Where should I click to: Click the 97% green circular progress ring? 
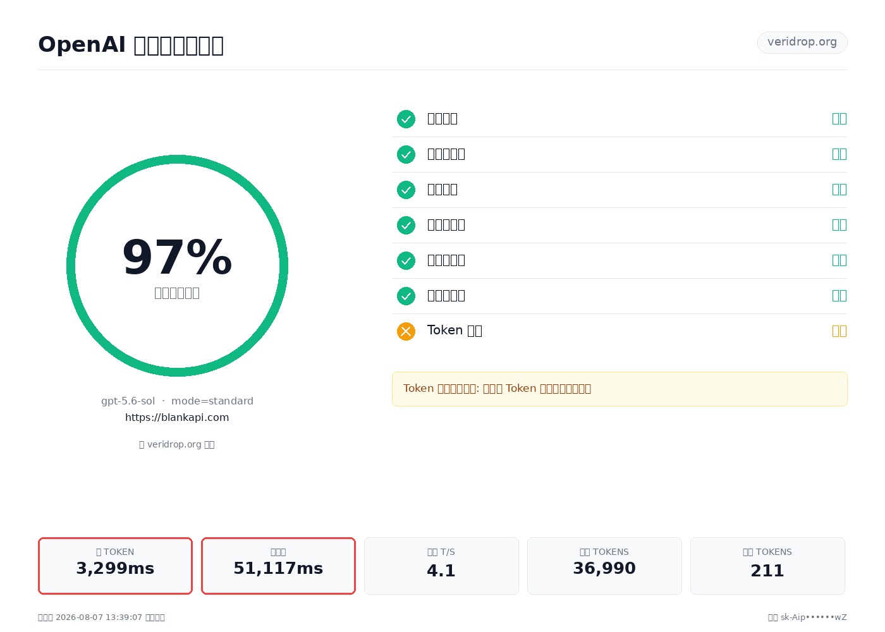[177, 265]
